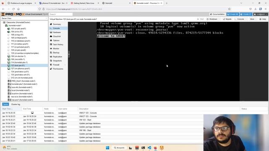This screenshot has height=151, width=269.
Task: Switch to the Tasks tab
Action: [x=5, y=104]
